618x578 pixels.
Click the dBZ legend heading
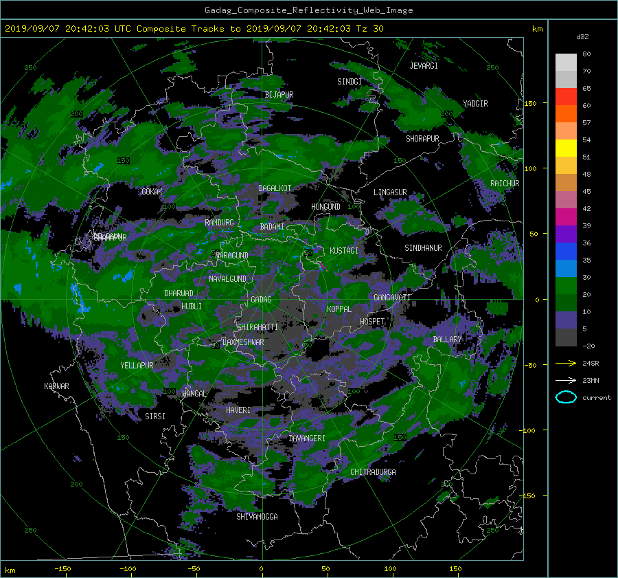582,37
